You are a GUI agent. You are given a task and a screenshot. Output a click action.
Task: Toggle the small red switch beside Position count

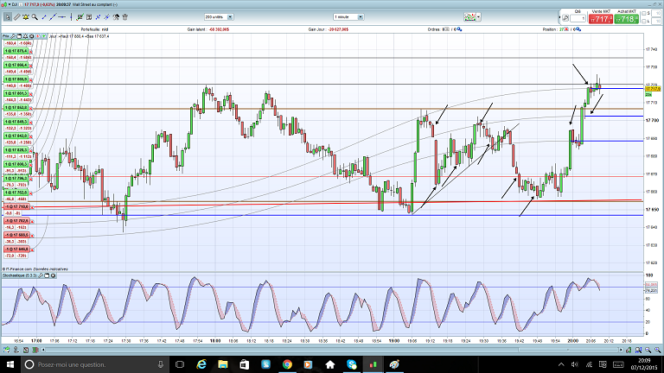coord(565,29)
